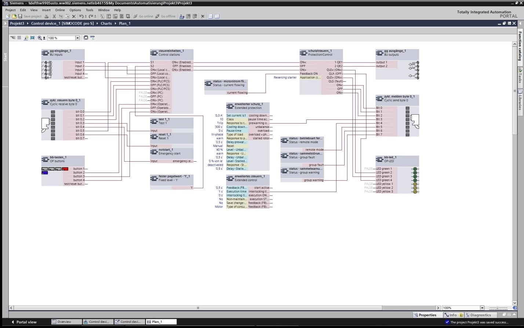Open the zoom percentage dropdown in the chart toolbar

(77, 38)
